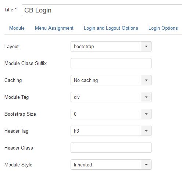This screenshot has height=187, width=182.
Task: Go to Login and Logout Options tab
Action: (111, 28)
